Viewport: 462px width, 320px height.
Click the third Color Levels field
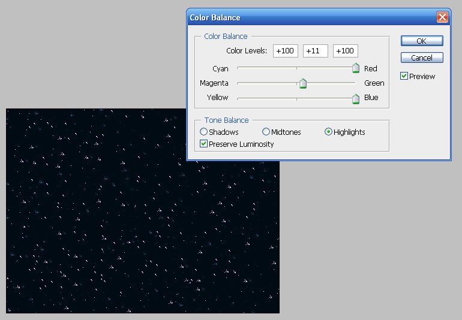coord(346,51)
